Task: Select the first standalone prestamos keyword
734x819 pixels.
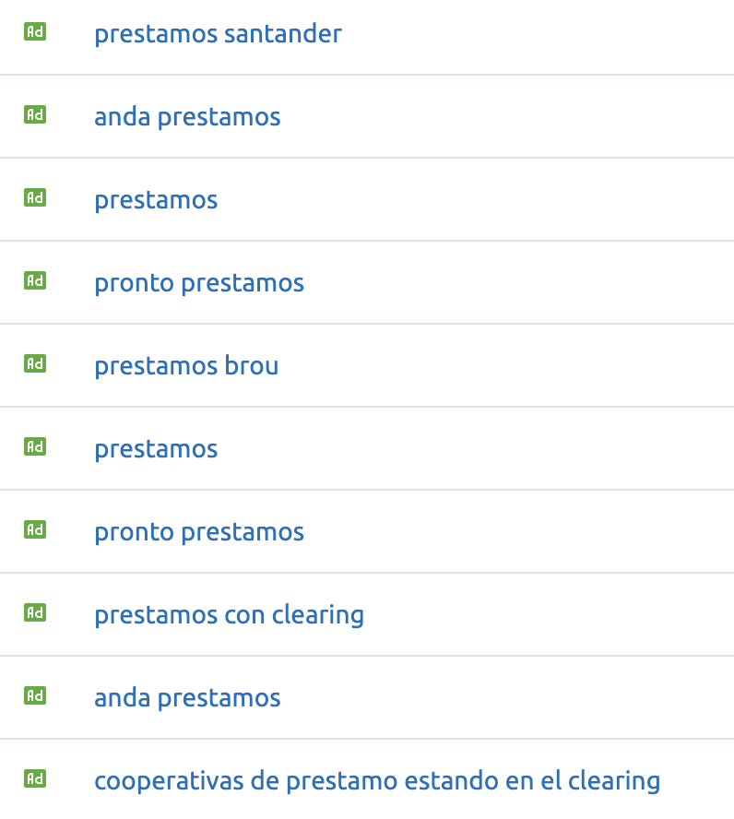Action: click(156, 200)
